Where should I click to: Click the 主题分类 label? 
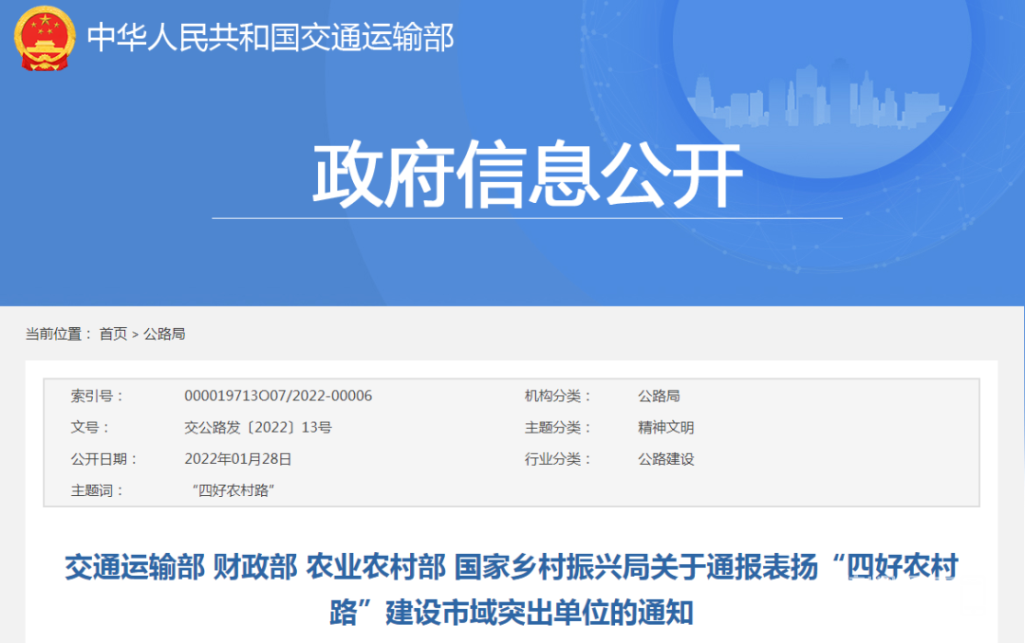click(x=558, y=428)
